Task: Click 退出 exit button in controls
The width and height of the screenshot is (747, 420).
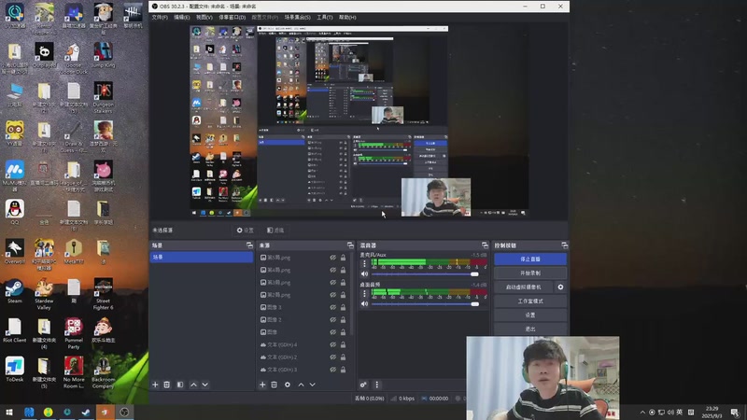Action: [x=530, y=329]
